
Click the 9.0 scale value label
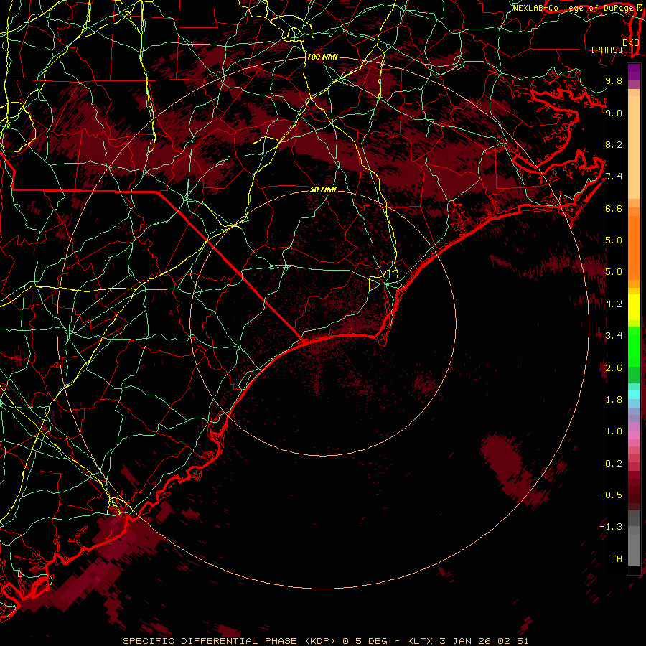614,113
